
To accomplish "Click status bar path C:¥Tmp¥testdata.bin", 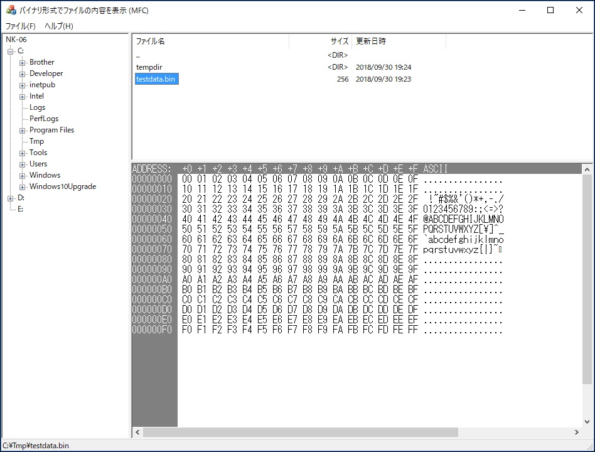I will (x=36, y=446).
